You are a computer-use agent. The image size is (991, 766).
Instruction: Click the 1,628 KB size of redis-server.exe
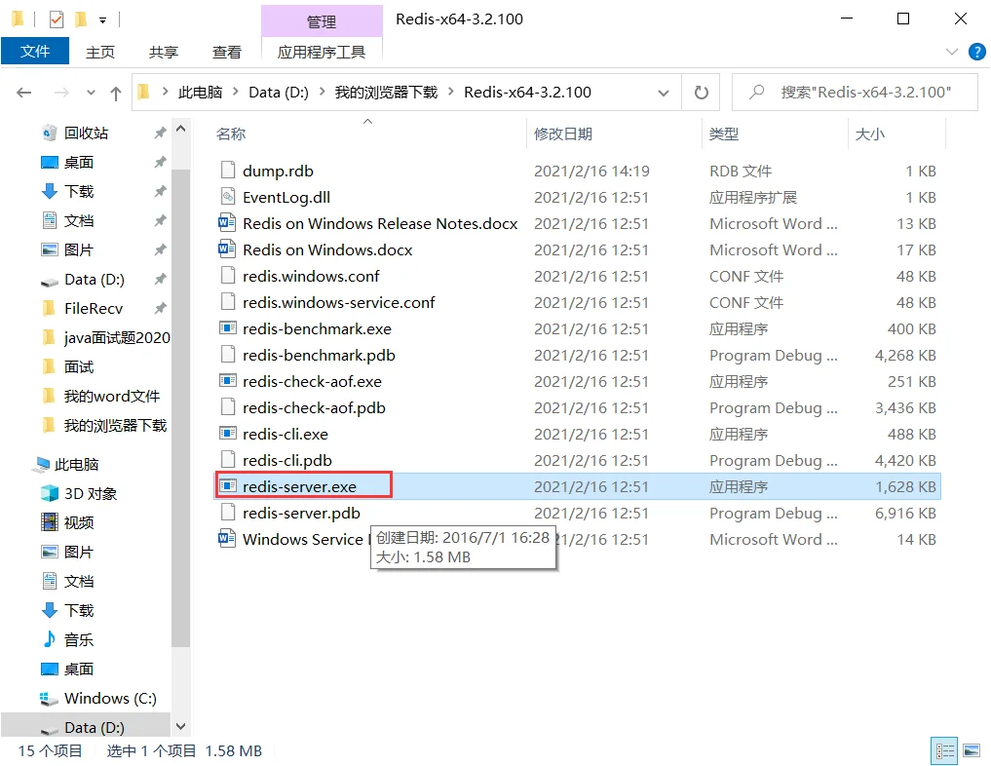click(905, 486)
